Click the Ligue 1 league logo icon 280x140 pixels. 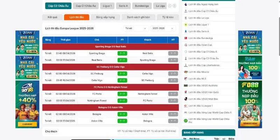point(185,24)
